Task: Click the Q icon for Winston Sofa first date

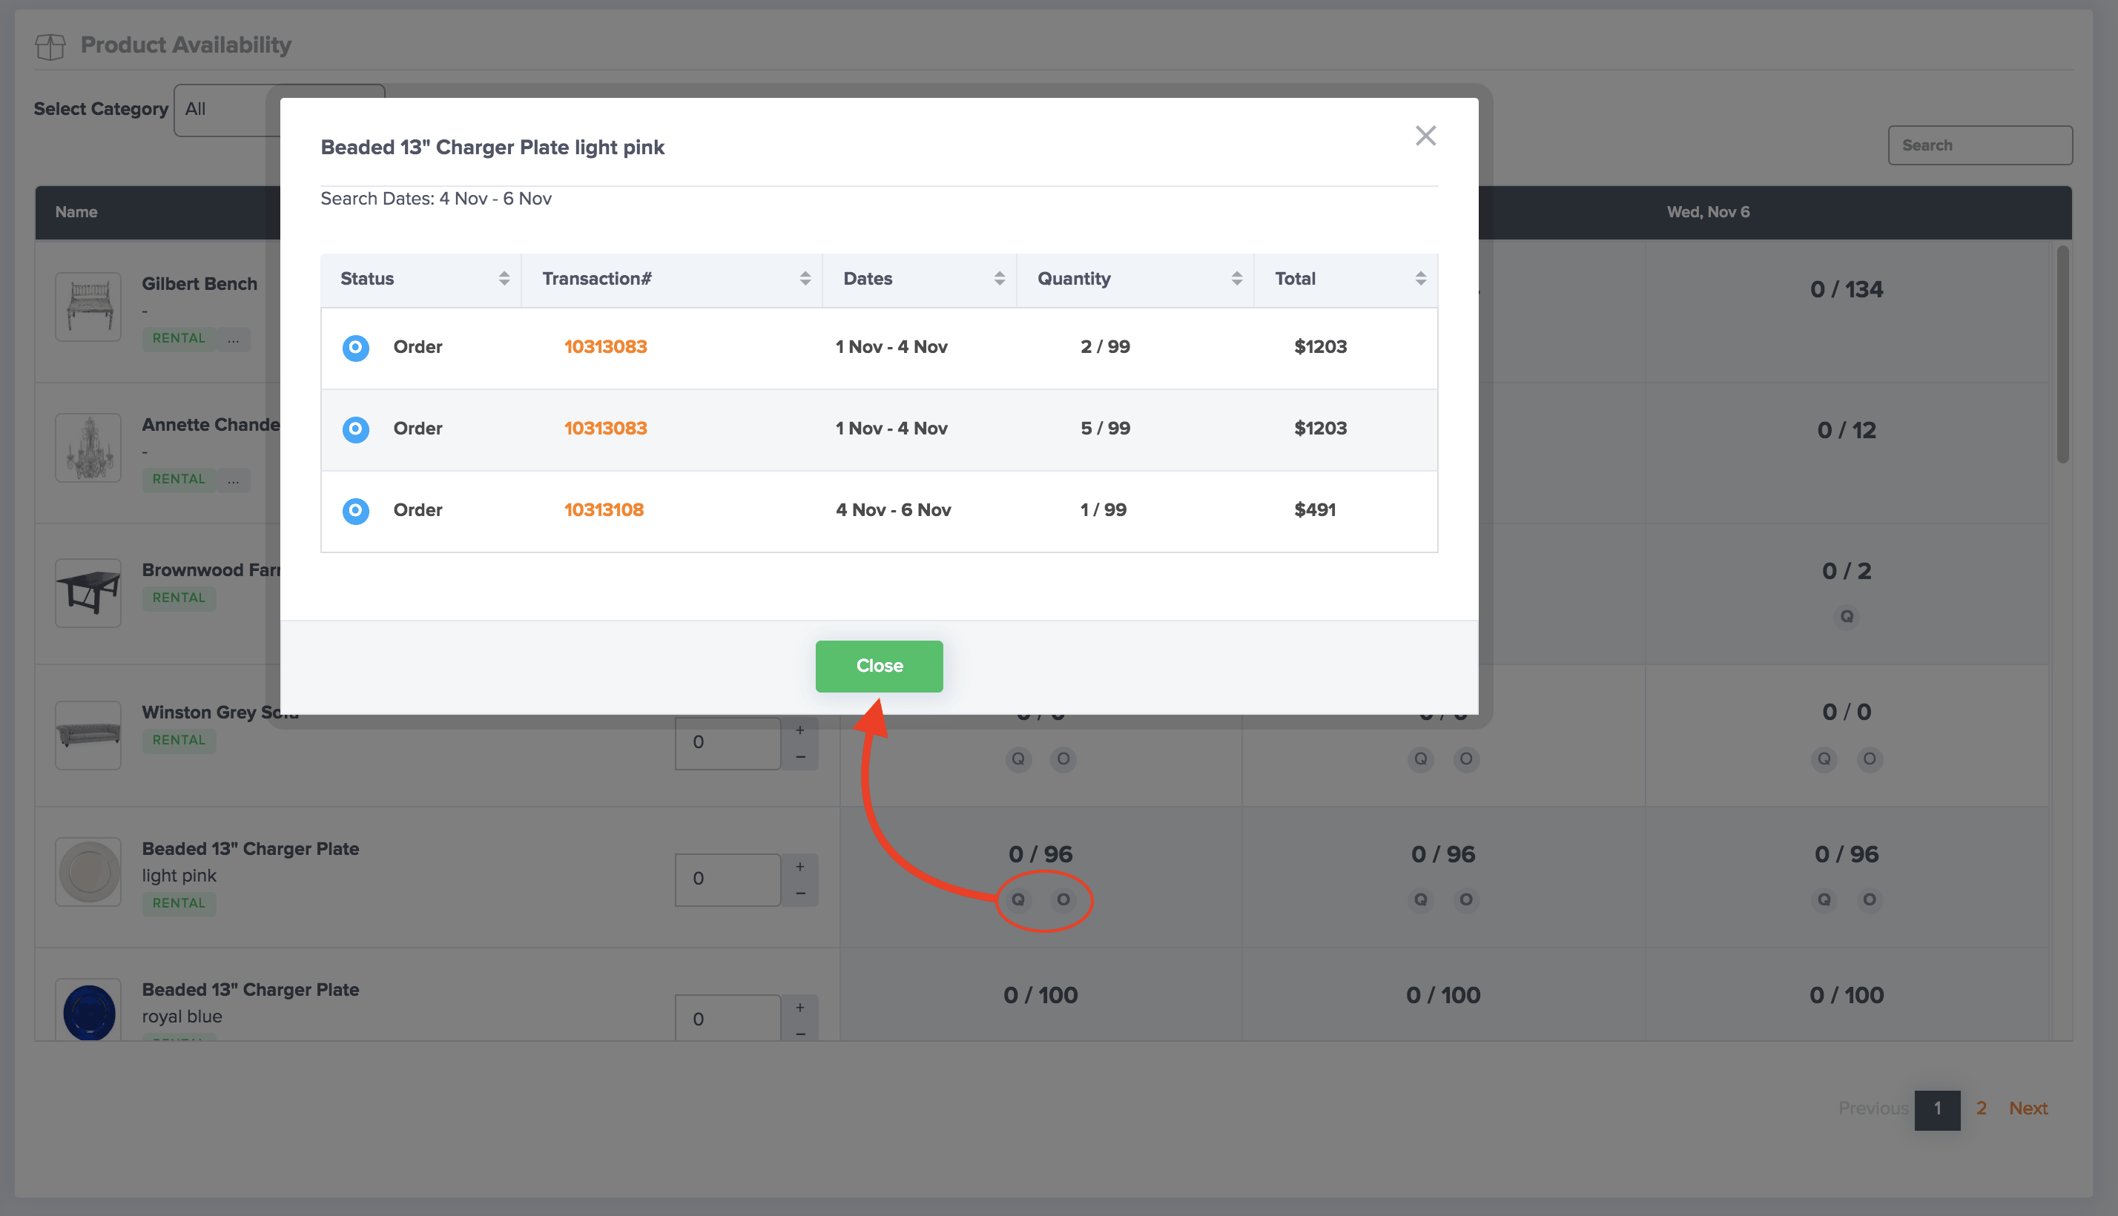Action: click(x=1018, y=759)
